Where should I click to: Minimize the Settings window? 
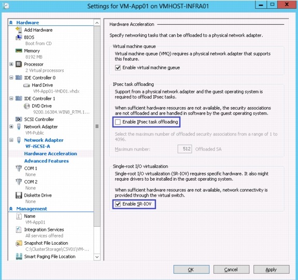point(261,5)
